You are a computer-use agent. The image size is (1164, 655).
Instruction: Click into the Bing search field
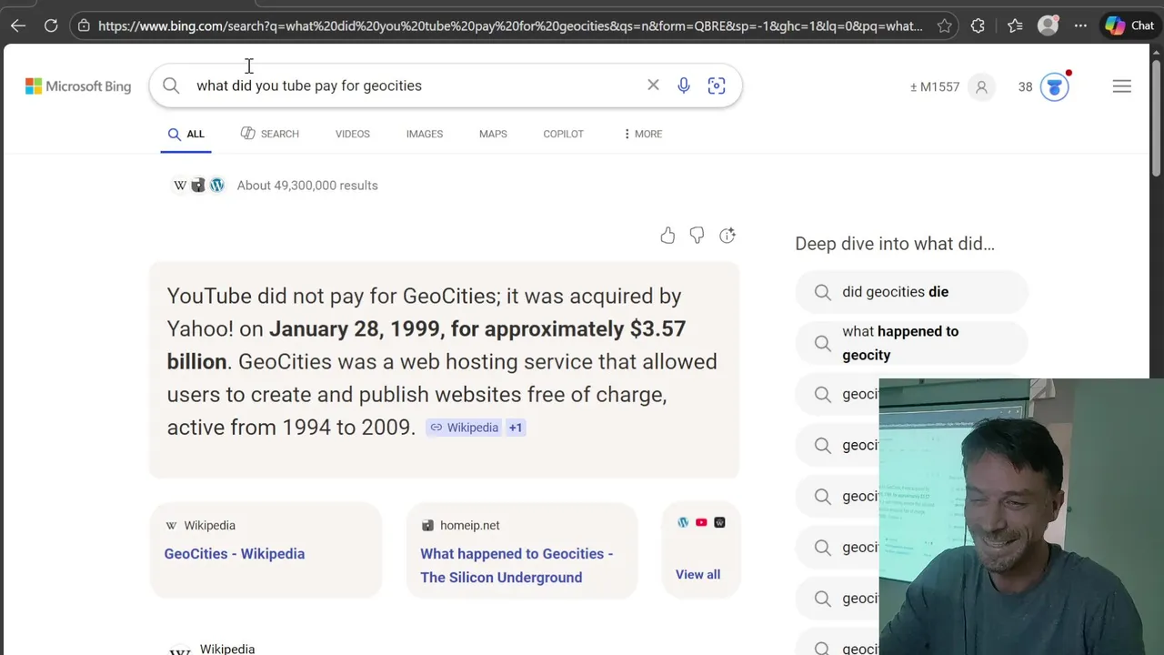[x=409, y=86]
